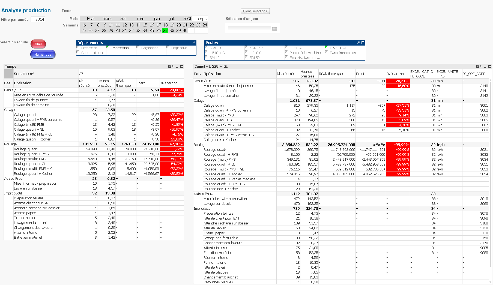Toggle Impression department selection

click(x=121, y=48)
